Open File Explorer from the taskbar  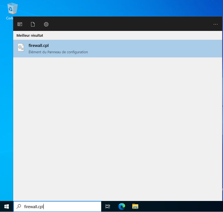pyautogui.click(x=135, y=206)
